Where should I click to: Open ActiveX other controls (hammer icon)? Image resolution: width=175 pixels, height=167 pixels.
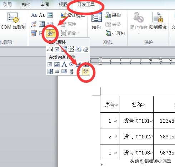[86, 72]
